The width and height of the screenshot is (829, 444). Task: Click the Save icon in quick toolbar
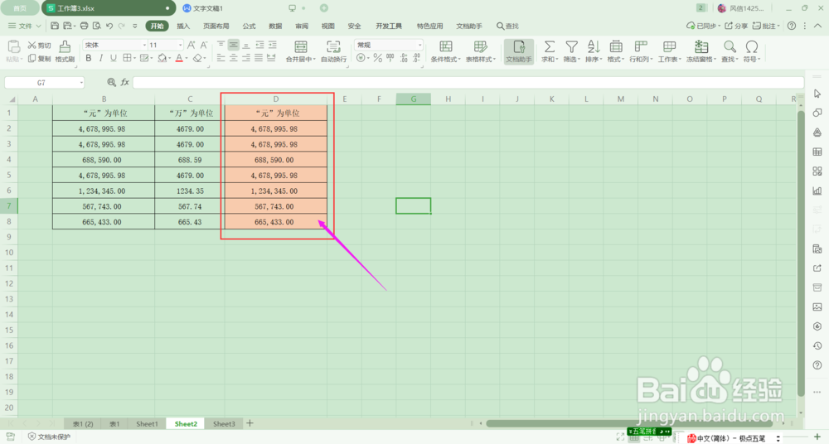point(55,26)
